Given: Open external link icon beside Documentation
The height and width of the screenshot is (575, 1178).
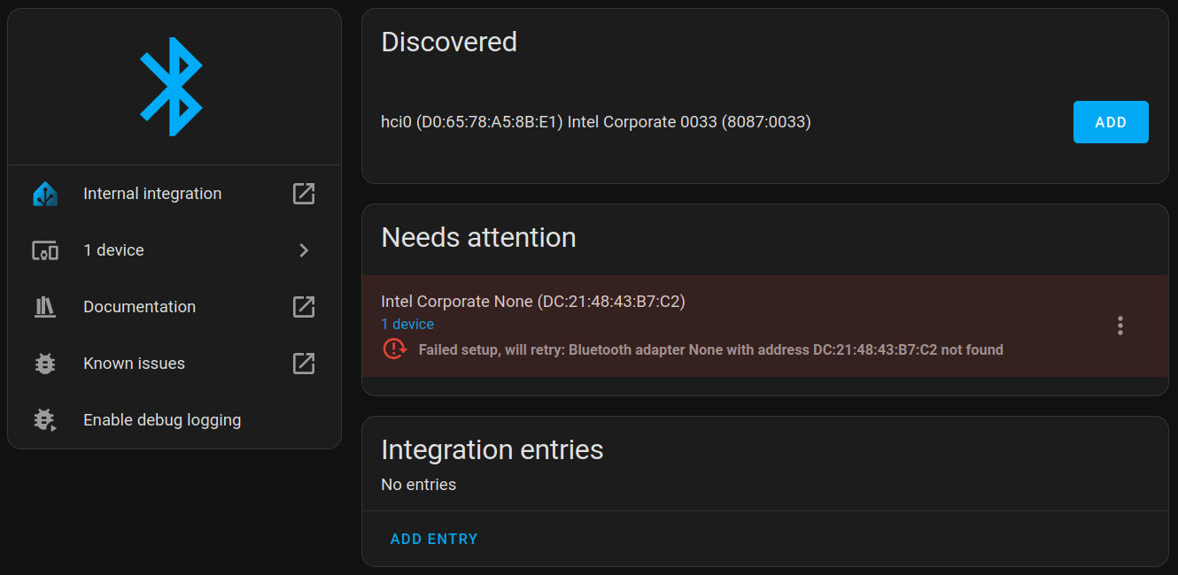Looking at the screenshot, I should pyautogui.click(x=304, y=307).
